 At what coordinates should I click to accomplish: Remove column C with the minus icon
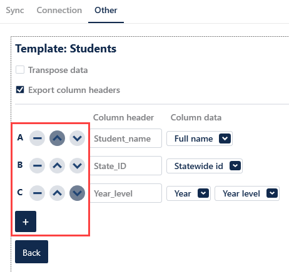click(x=37, y=193)
